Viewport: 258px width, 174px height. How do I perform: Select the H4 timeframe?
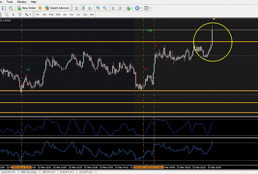71,14
